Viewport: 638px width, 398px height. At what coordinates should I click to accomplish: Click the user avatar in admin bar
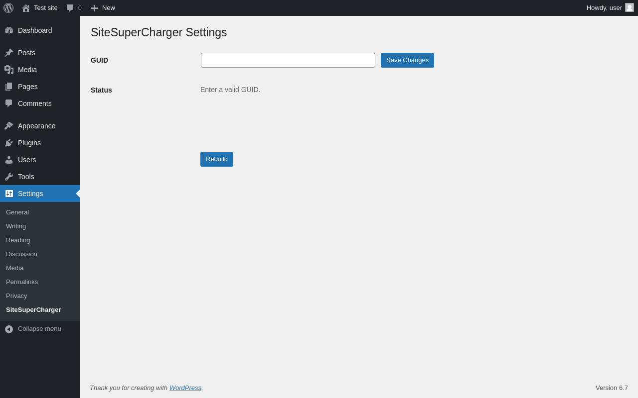630,7
